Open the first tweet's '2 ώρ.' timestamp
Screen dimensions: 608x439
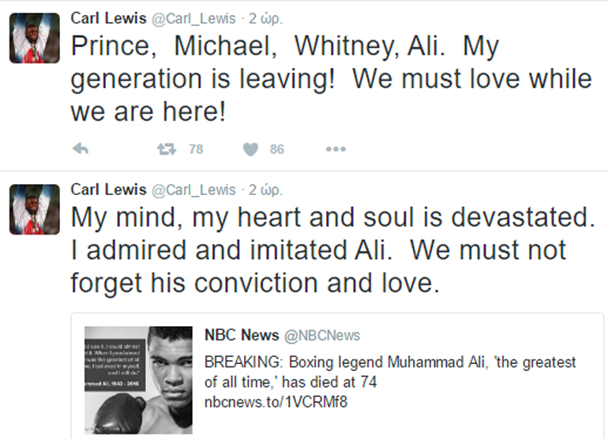pyautogui.click(x=266, y=18)
